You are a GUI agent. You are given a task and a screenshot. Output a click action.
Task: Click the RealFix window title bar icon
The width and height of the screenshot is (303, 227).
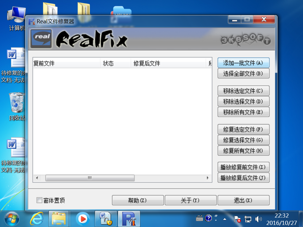(31, 21)
